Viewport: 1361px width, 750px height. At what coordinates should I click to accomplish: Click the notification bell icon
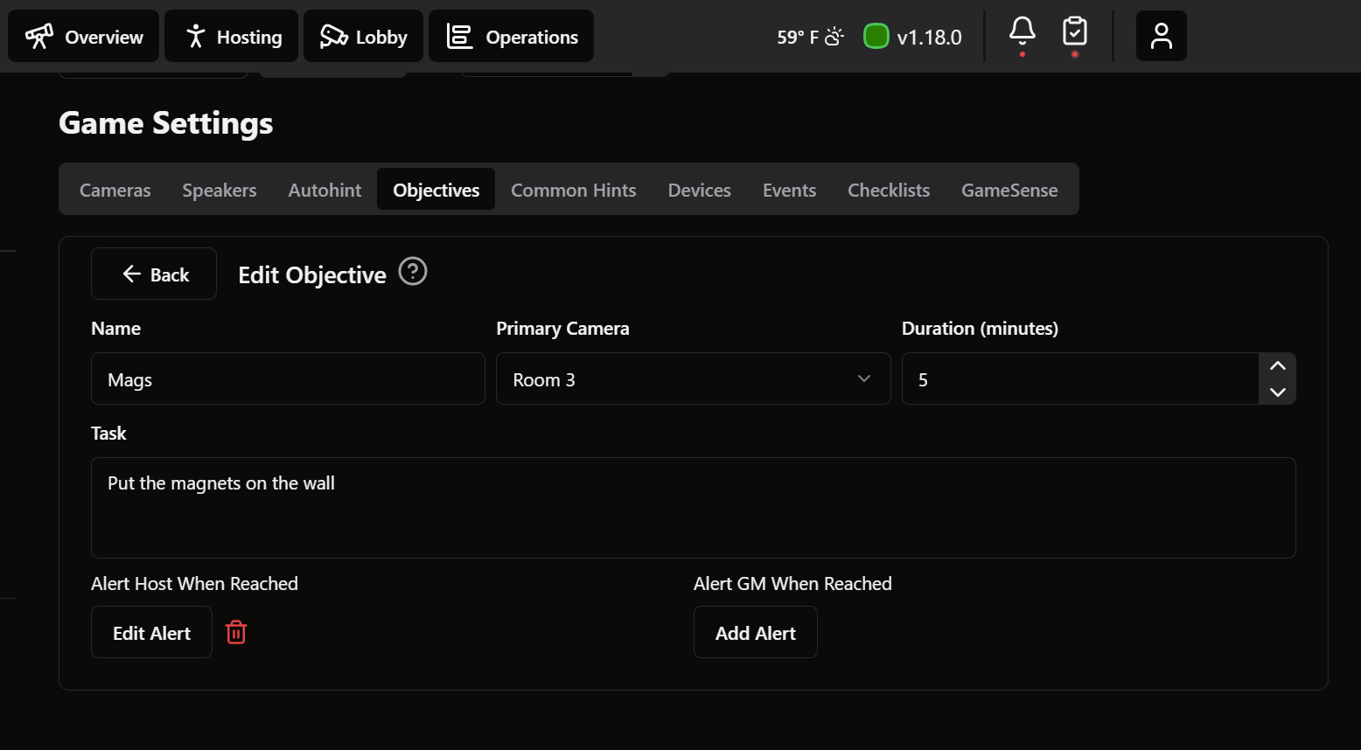[1022, 32]
